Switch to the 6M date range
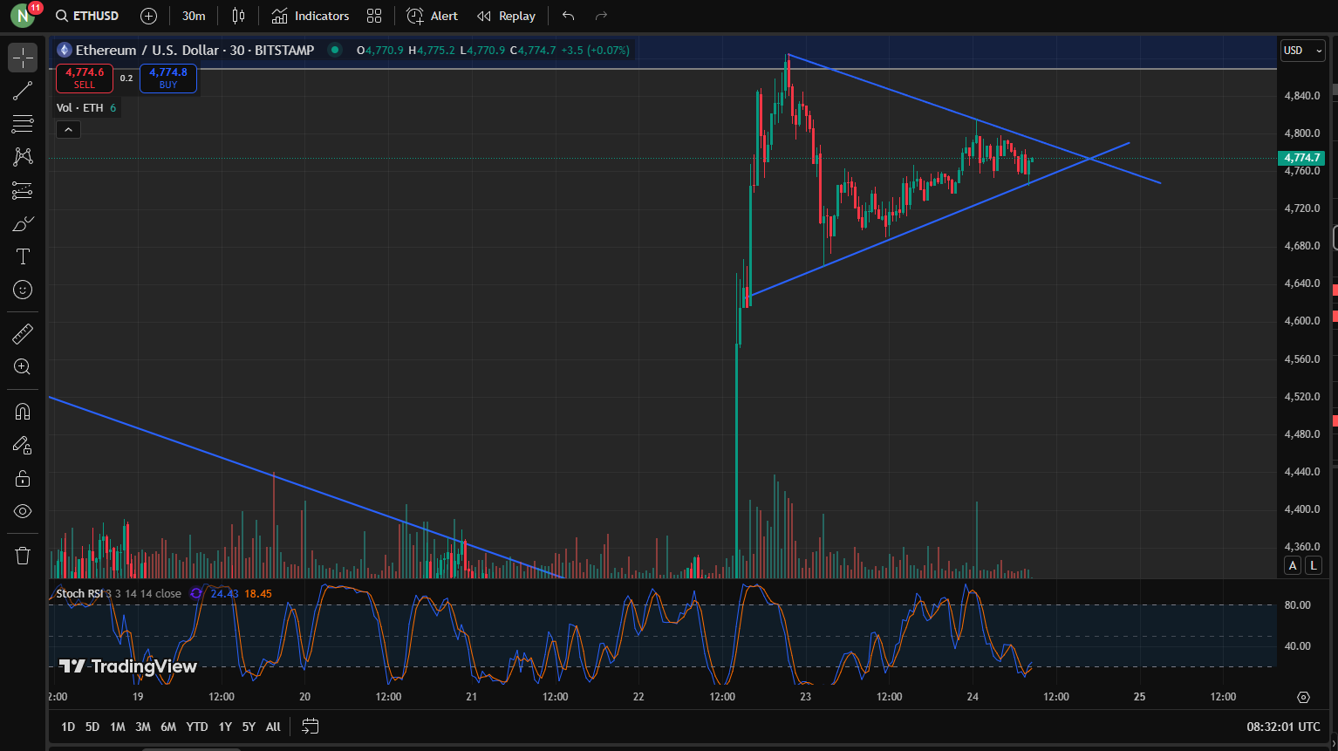 pyautogui.click(x=168, y=727)
